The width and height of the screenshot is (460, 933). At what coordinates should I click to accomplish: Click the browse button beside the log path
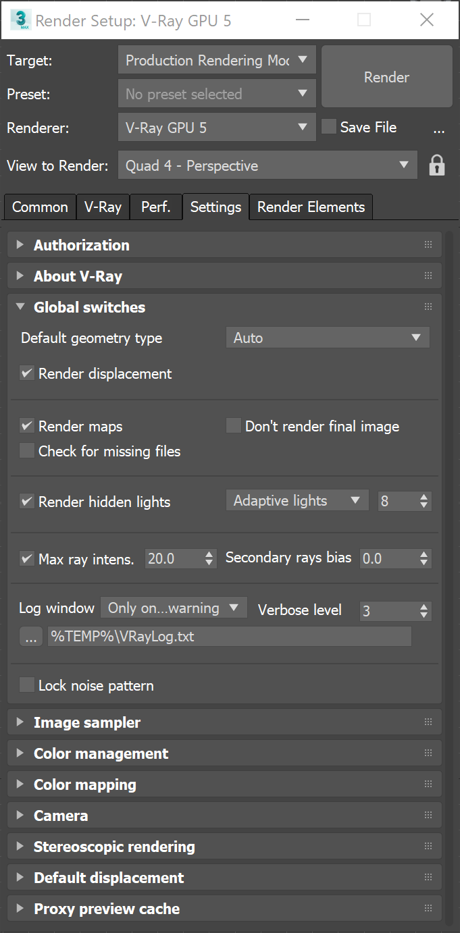(x=30, y=635)
